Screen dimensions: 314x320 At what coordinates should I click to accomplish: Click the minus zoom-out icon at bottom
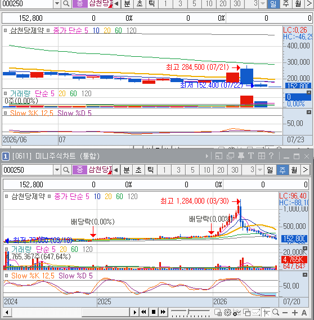pyautogui.click(x=285, y=313)
